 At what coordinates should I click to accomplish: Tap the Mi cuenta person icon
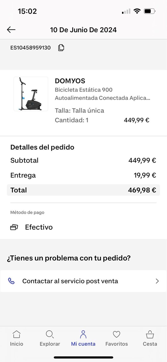click(83, 334)
